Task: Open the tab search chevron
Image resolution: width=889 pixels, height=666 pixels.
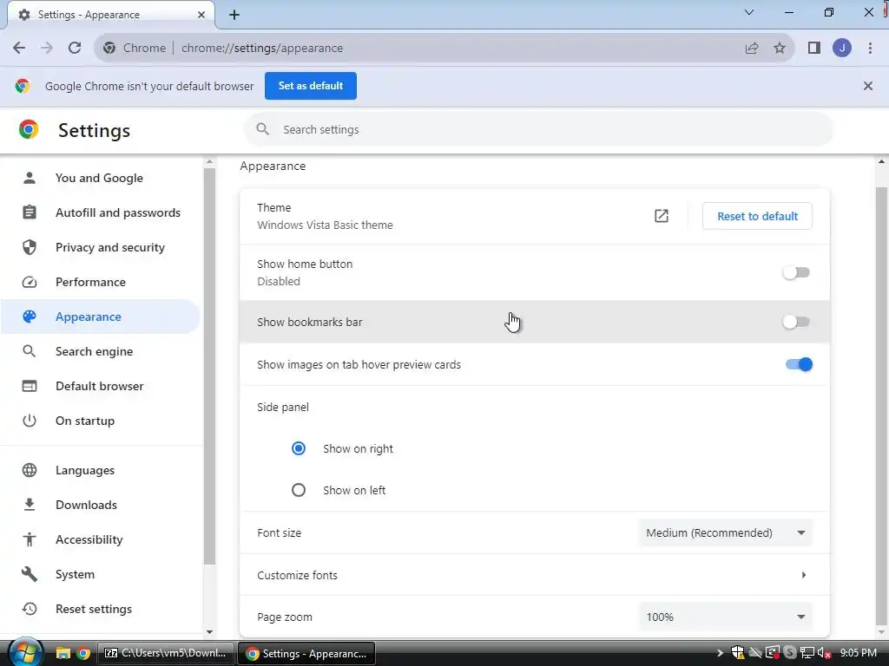Action: pyautogui.click(x=749, y=12)
